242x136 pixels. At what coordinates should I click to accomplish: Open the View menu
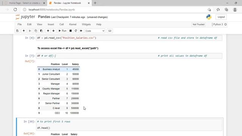(x=39, y=24)
